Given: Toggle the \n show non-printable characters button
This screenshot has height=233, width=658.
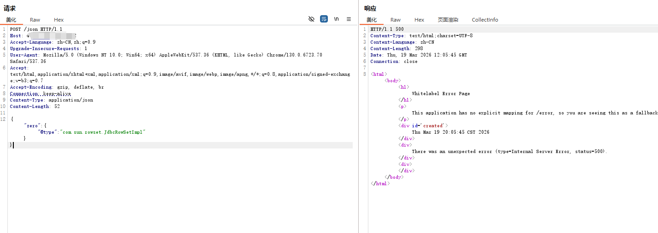Looking at the screenshot, I should coord(337,19).
